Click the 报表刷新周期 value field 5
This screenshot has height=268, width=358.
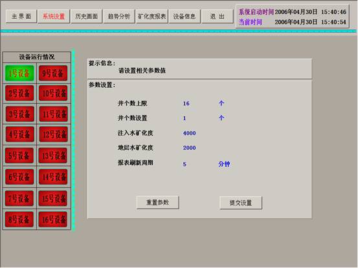point(185,164)
